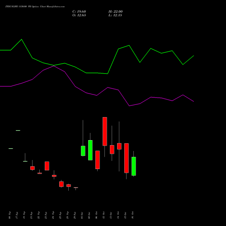Click the green candlestick above 01 Oct

(83, 151)
